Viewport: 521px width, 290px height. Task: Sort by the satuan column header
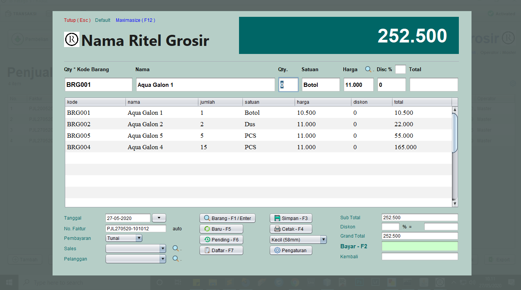pyautogui.click(x=269, y=102)
